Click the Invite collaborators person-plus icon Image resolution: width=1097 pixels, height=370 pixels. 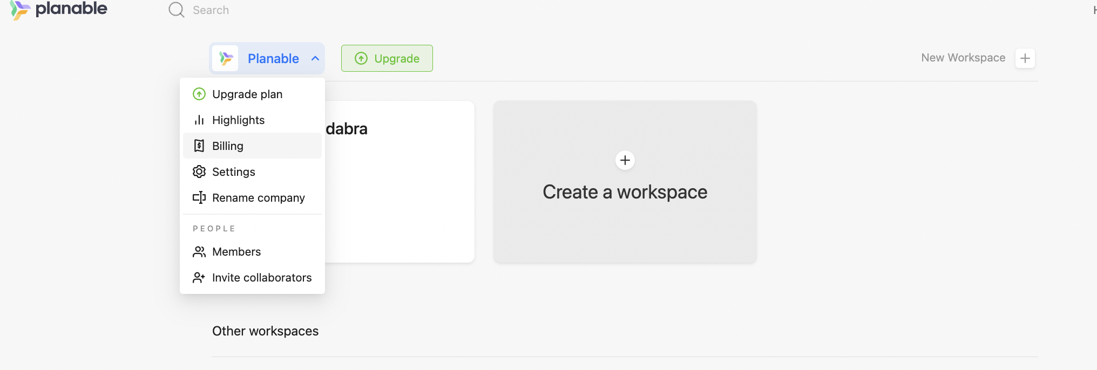tap(199, 278)
